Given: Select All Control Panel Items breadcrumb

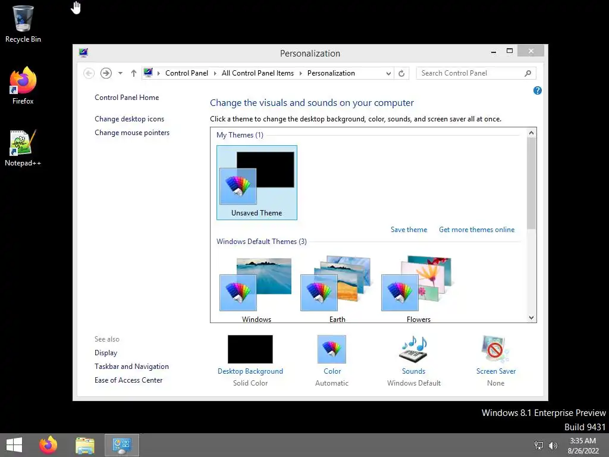Looking at the screenshot, I should 258,73.
